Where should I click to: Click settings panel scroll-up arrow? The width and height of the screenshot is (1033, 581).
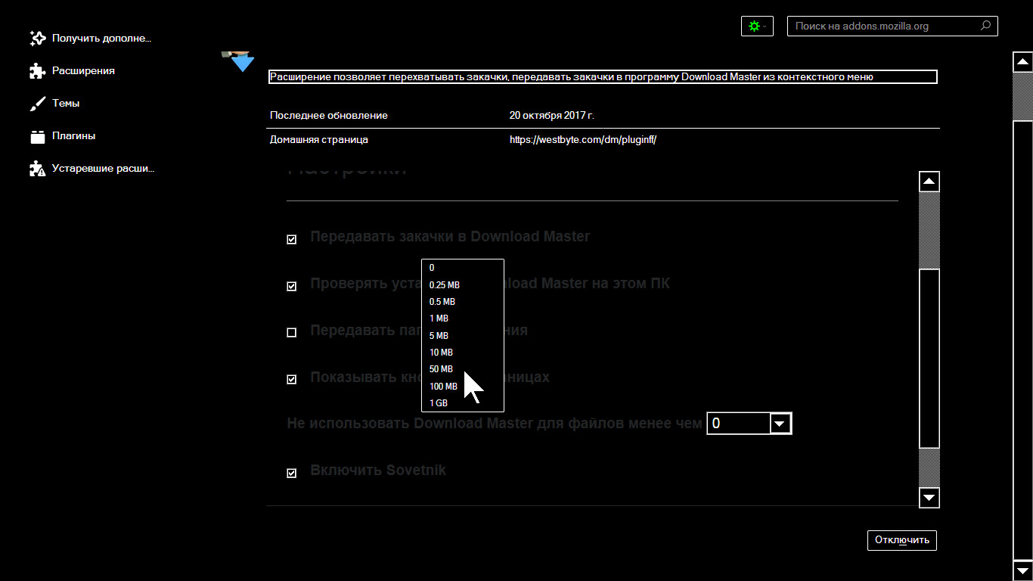tap(929, 182)
